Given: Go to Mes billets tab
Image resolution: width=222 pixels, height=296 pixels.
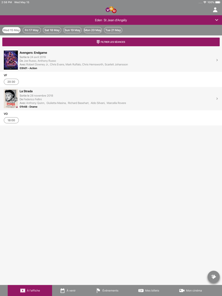Looking at the screenshot, I should pyautogui.click(x=149, y=291).
